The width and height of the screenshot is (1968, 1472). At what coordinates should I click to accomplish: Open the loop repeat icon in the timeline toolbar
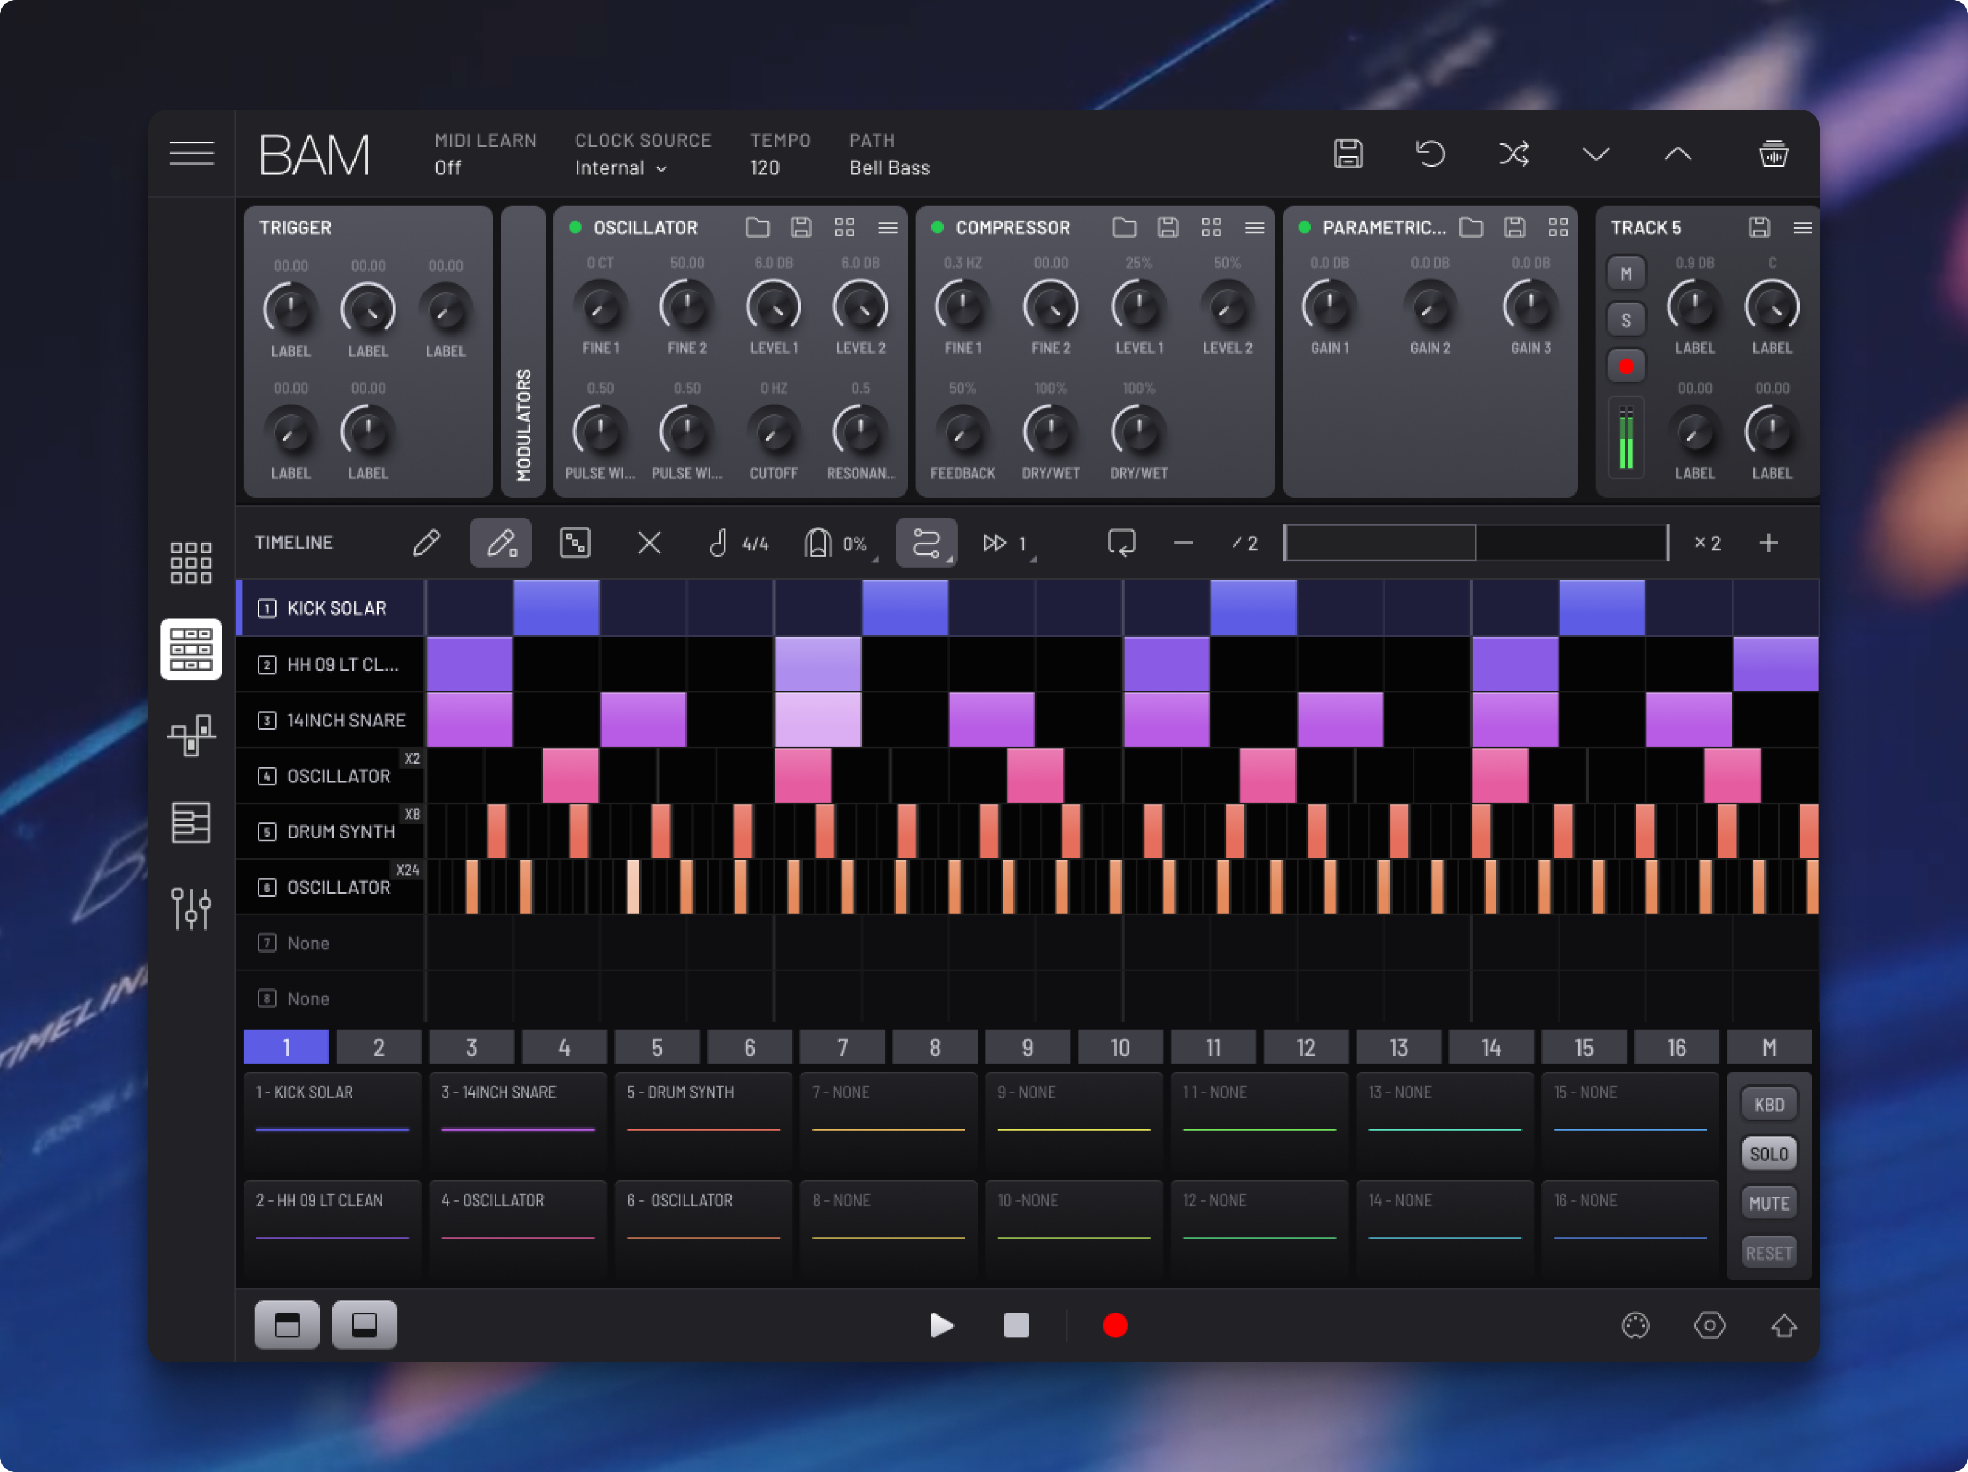[1123, 543]
